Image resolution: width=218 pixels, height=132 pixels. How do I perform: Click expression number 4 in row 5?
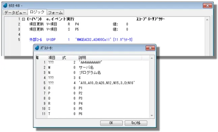tap(74, 83)
